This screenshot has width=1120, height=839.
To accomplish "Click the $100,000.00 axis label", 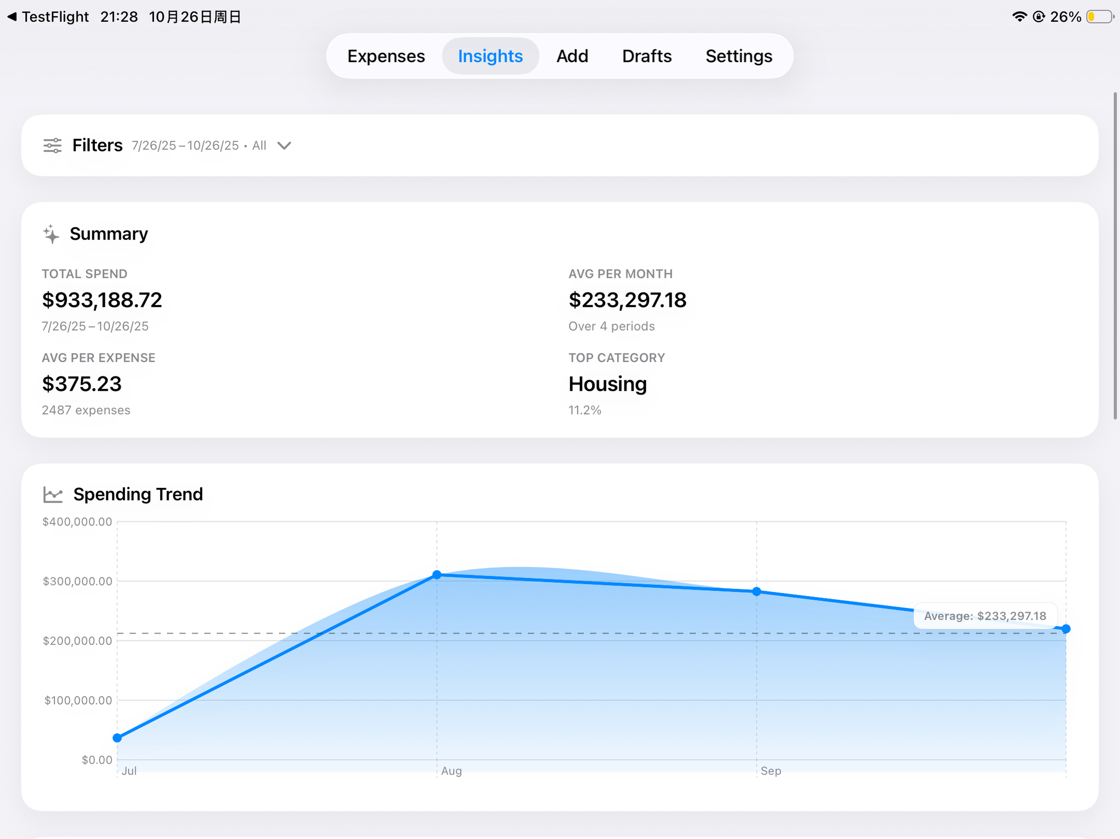I will pyautogui.click(x=78, y=701).
